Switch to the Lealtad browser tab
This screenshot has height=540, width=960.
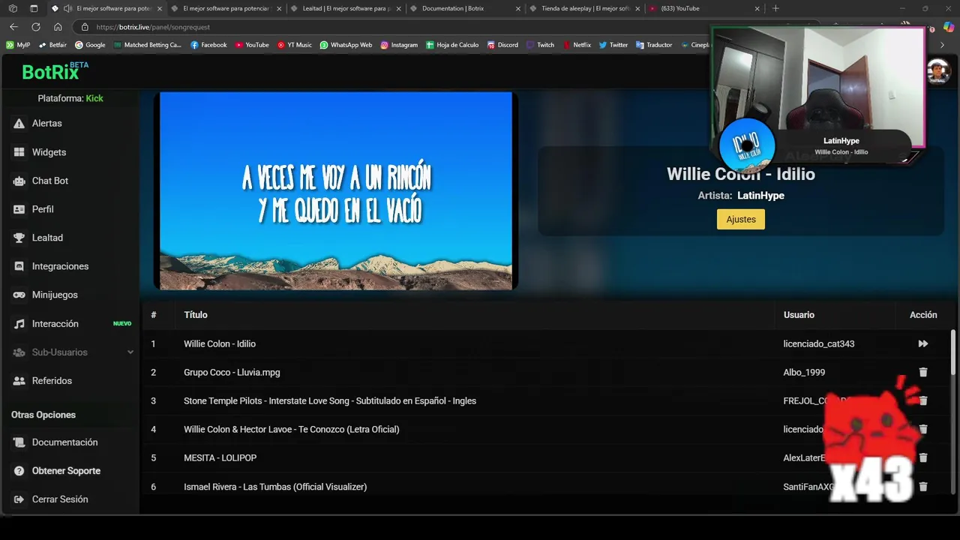point(346,8)
